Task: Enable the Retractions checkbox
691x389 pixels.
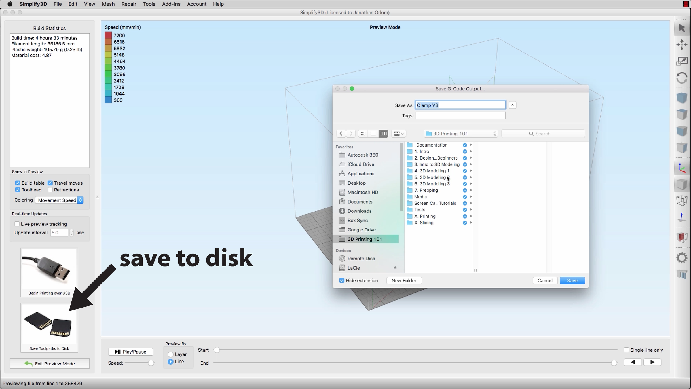Action: [x=50, y=190]
